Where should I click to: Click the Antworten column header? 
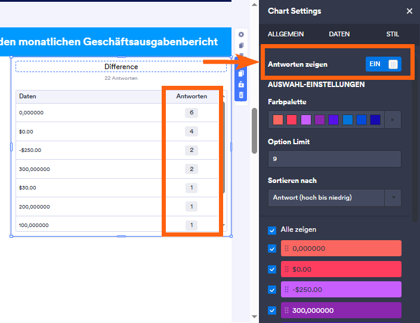point(192,97)
